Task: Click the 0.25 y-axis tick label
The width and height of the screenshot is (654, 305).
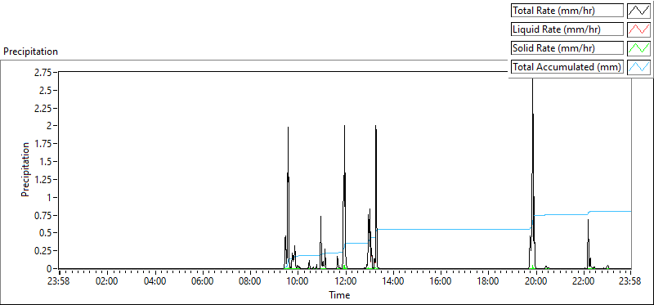Action: (43, 251)
